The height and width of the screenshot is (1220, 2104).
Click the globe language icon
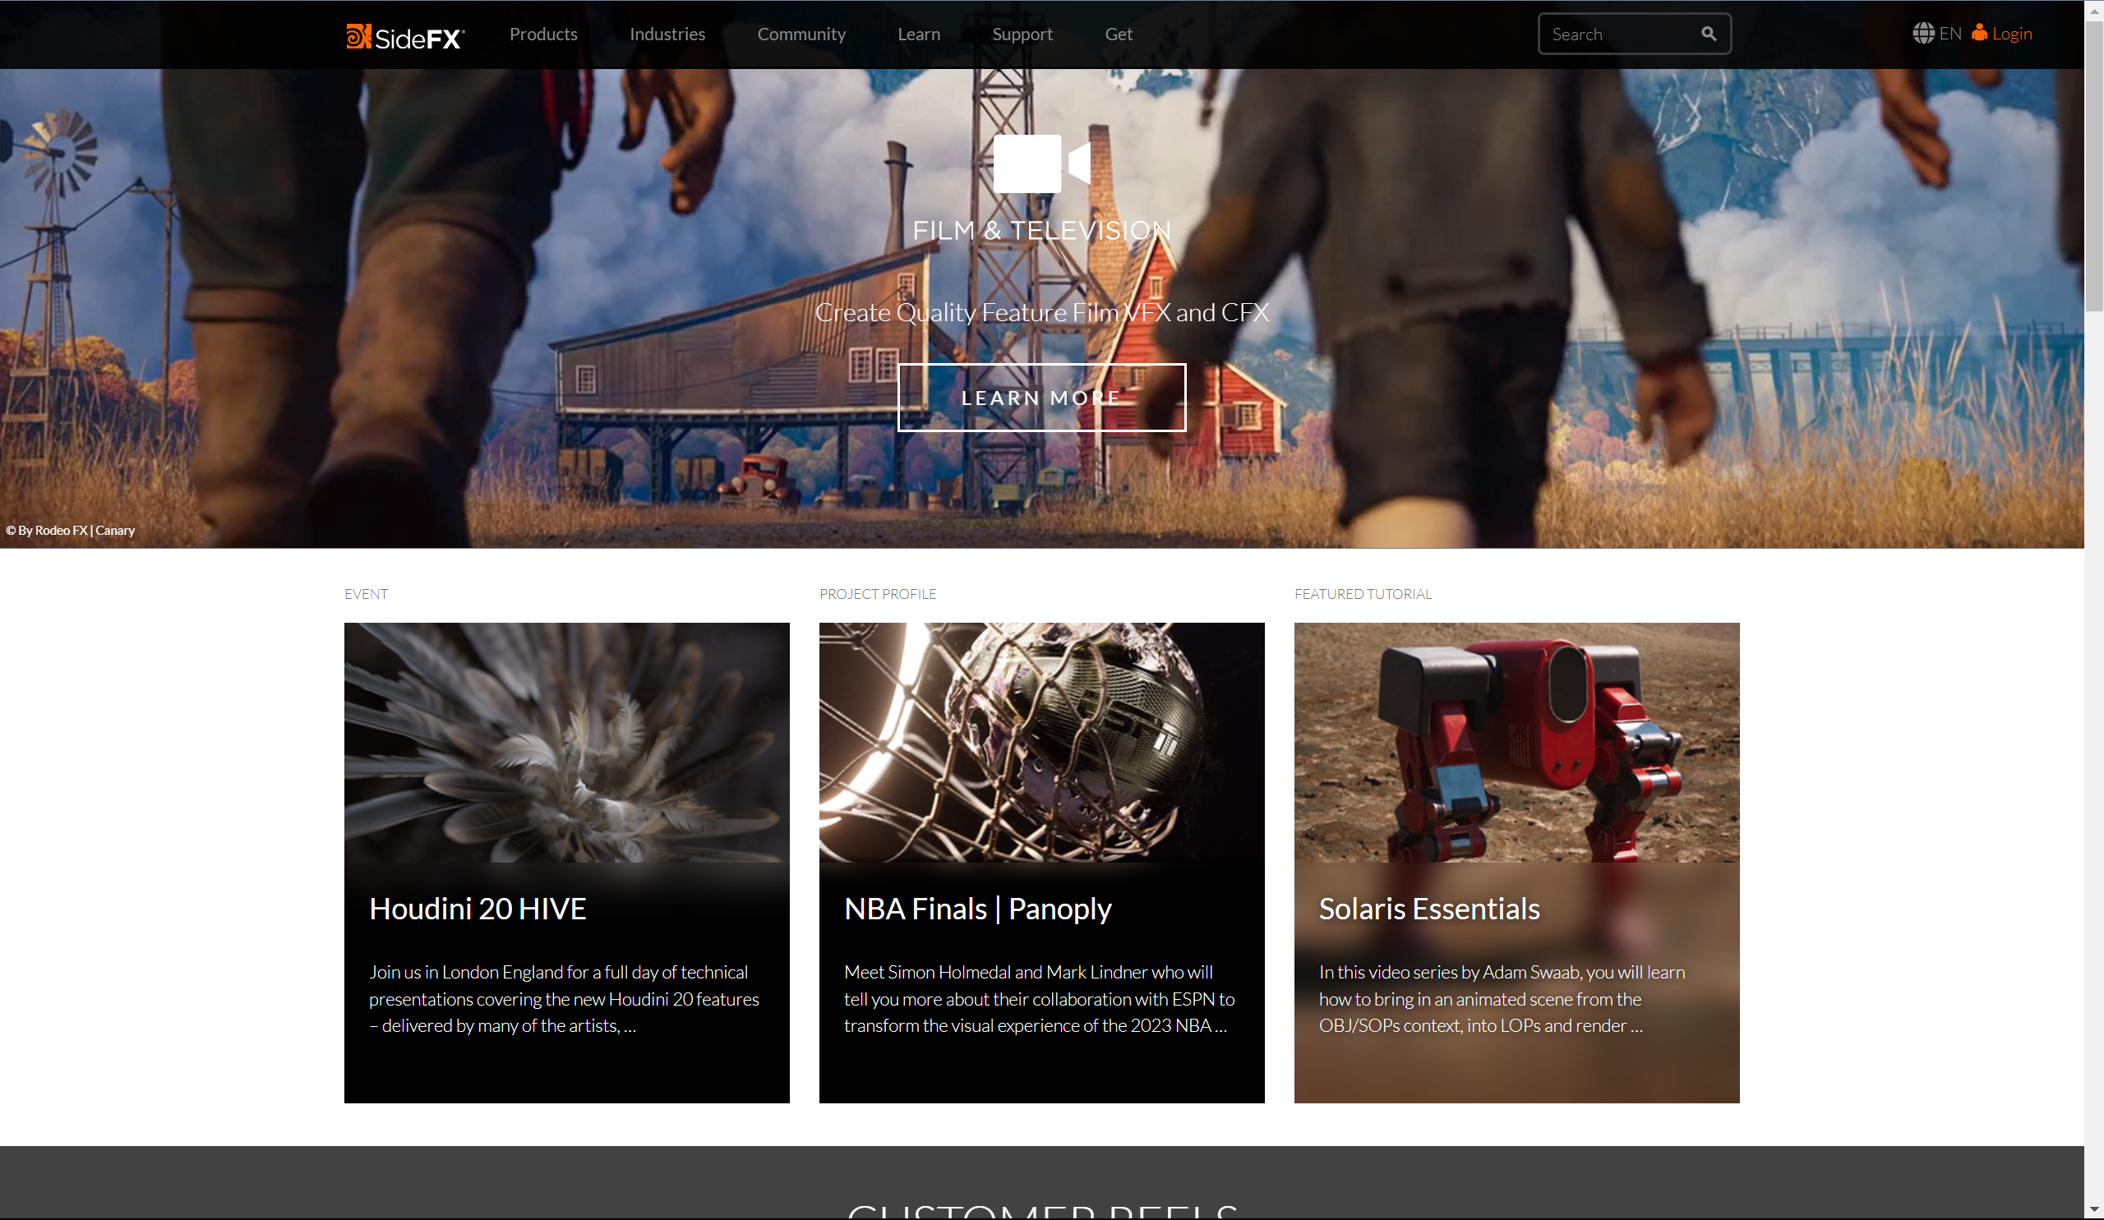[1923, 34]
